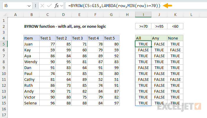
Task: Click Dan's Test 3 score of 64
Action: [x=80, y=68]
